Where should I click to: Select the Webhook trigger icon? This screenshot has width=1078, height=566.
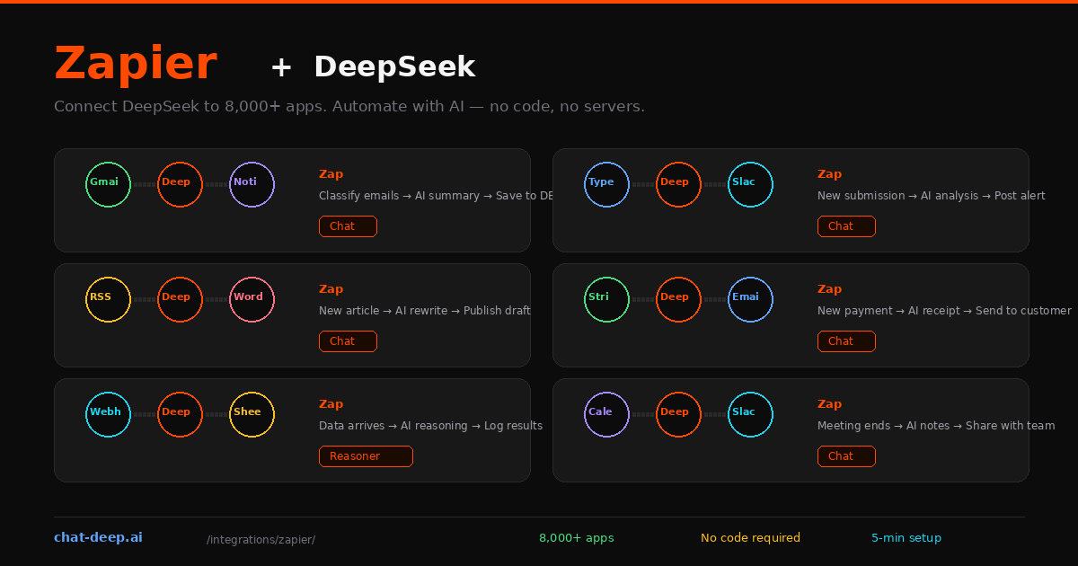108,414
